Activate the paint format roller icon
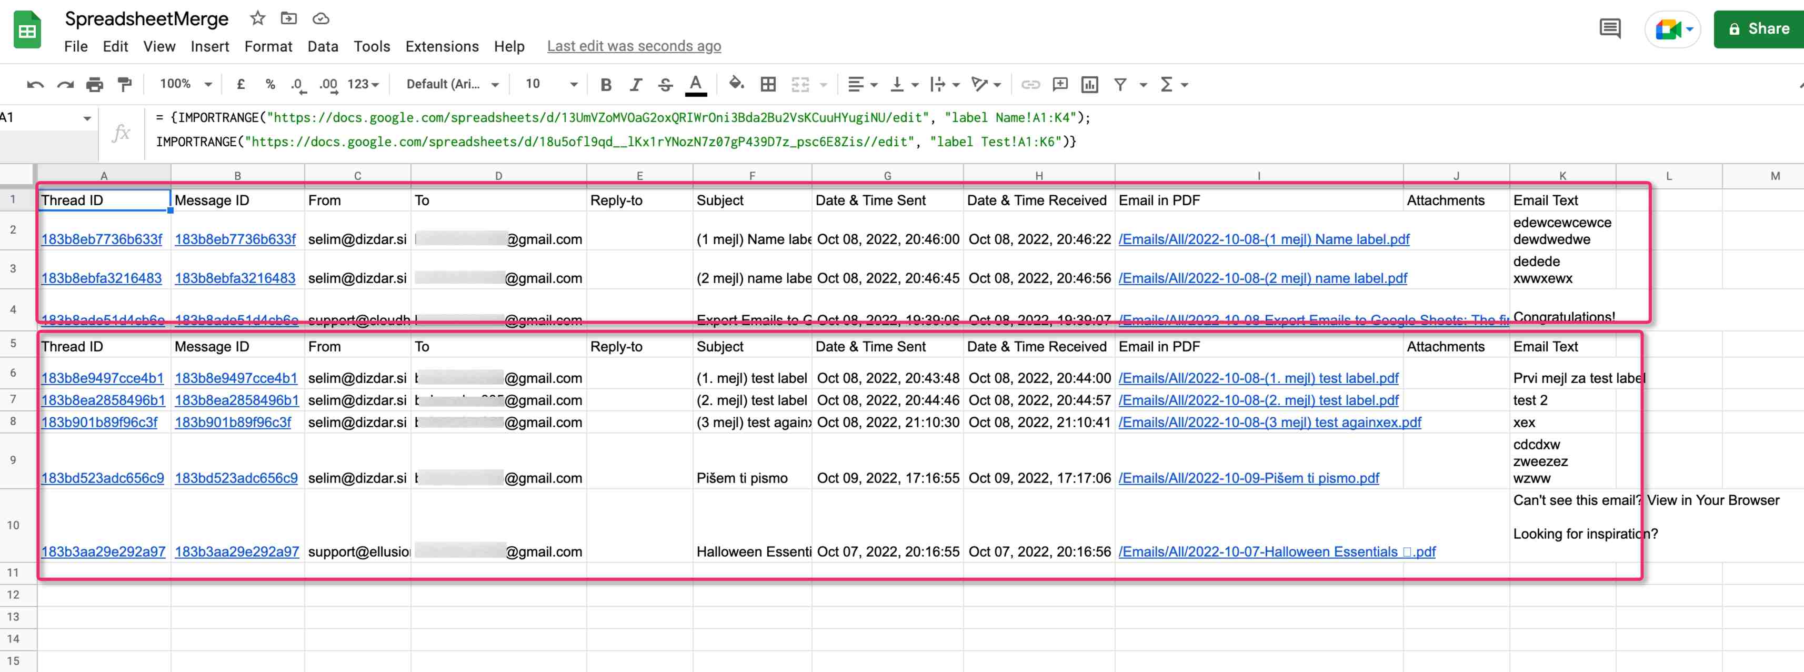Viewport: 1804px width, 672px height. click(125, 85)
